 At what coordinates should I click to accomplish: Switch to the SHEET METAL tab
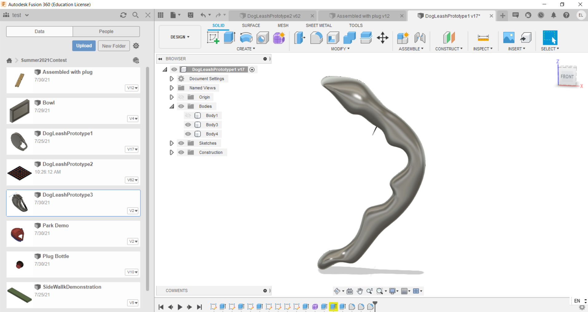(x=319, y=25)
